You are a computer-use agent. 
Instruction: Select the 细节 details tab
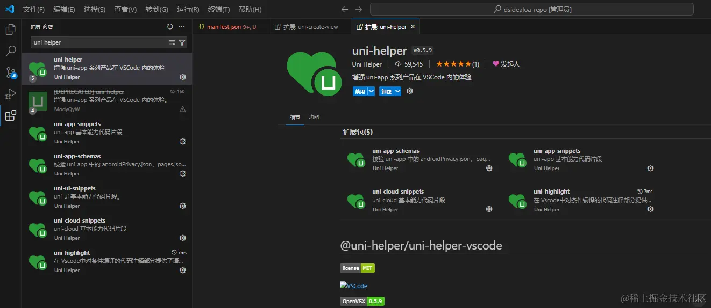click(x=295, y=117)
